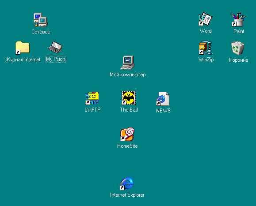
Task: Select the Paint shortcut icon
Action: (238, 19)
